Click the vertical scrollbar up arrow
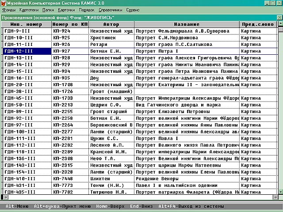 280,23
